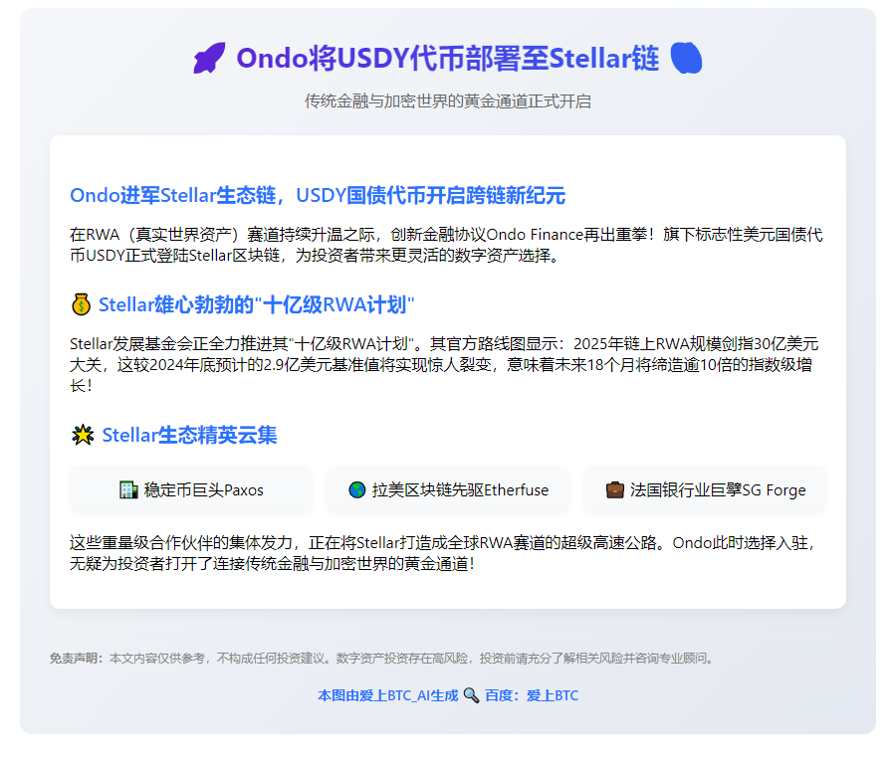Click the magnifying glass icon in the footer
This screenshot has width=896, height=766.
coord(471,695)
